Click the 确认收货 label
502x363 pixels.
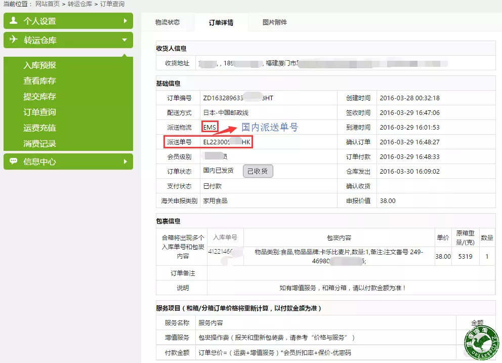(x=358, y=186)
